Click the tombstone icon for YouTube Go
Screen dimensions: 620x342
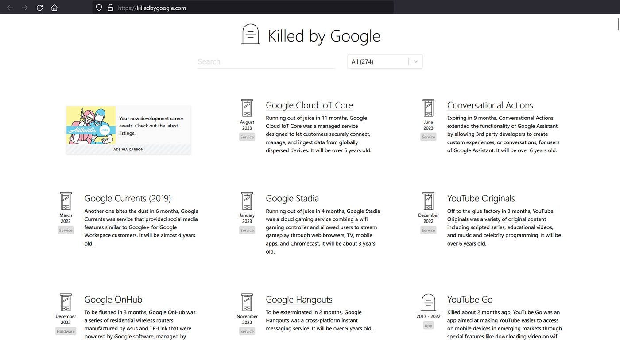(x=428, y=303)
